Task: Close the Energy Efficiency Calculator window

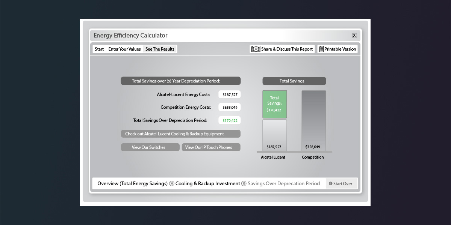Action: pyautogui.click(x=354, y=35)
